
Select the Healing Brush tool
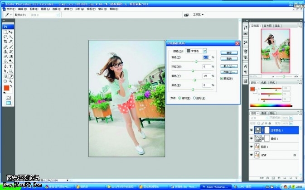[x=5, y=47]
